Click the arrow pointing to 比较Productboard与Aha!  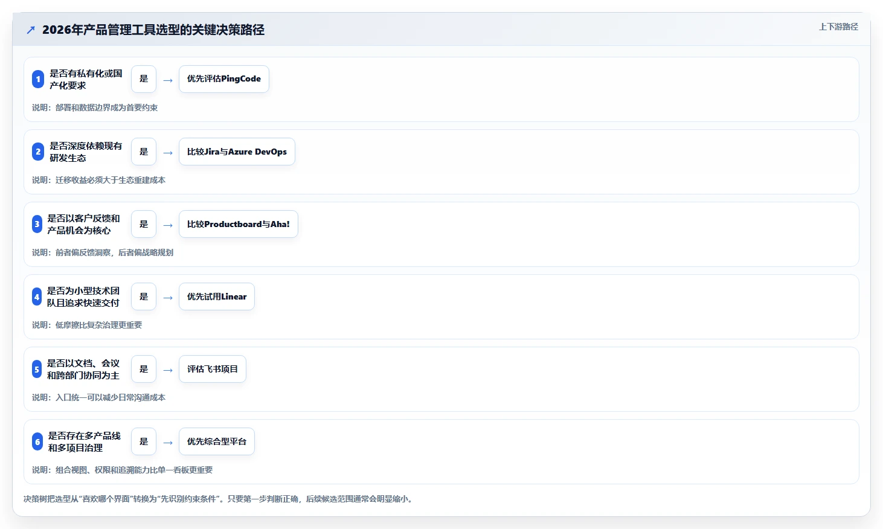point(168,225)
